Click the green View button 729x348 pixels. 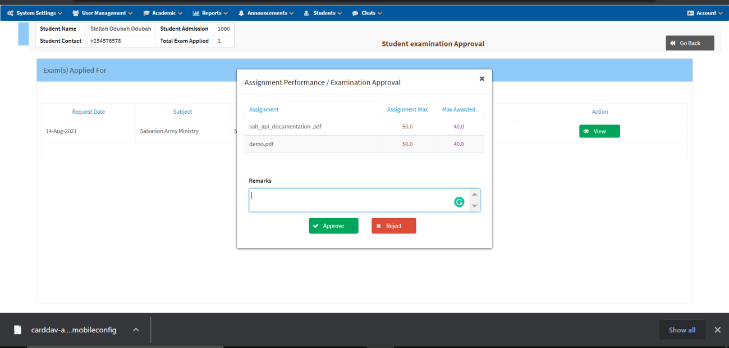pos(599,131)
